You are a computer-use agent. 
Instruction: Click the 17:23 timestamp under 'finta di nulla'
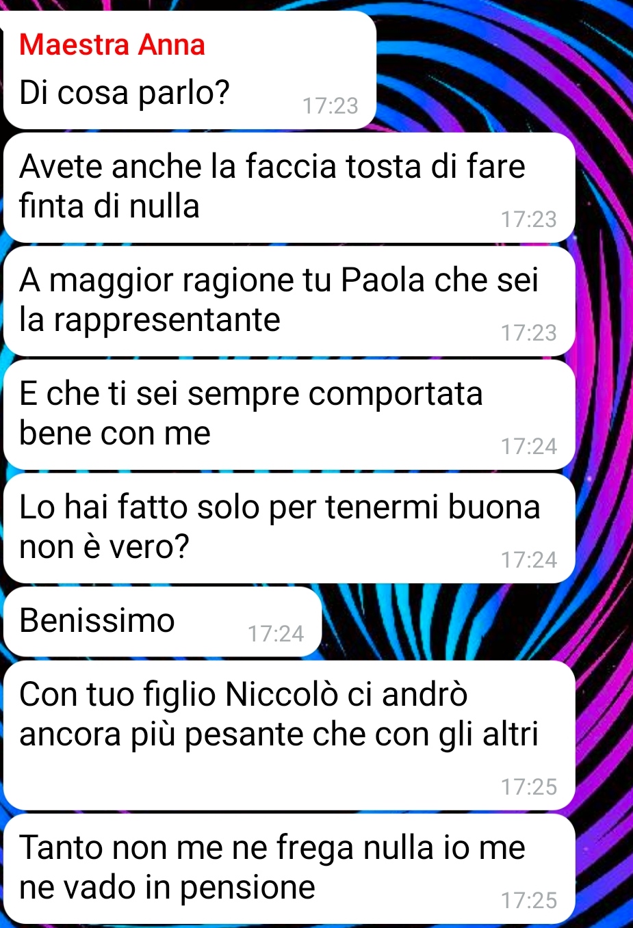(x=529, y=219)
